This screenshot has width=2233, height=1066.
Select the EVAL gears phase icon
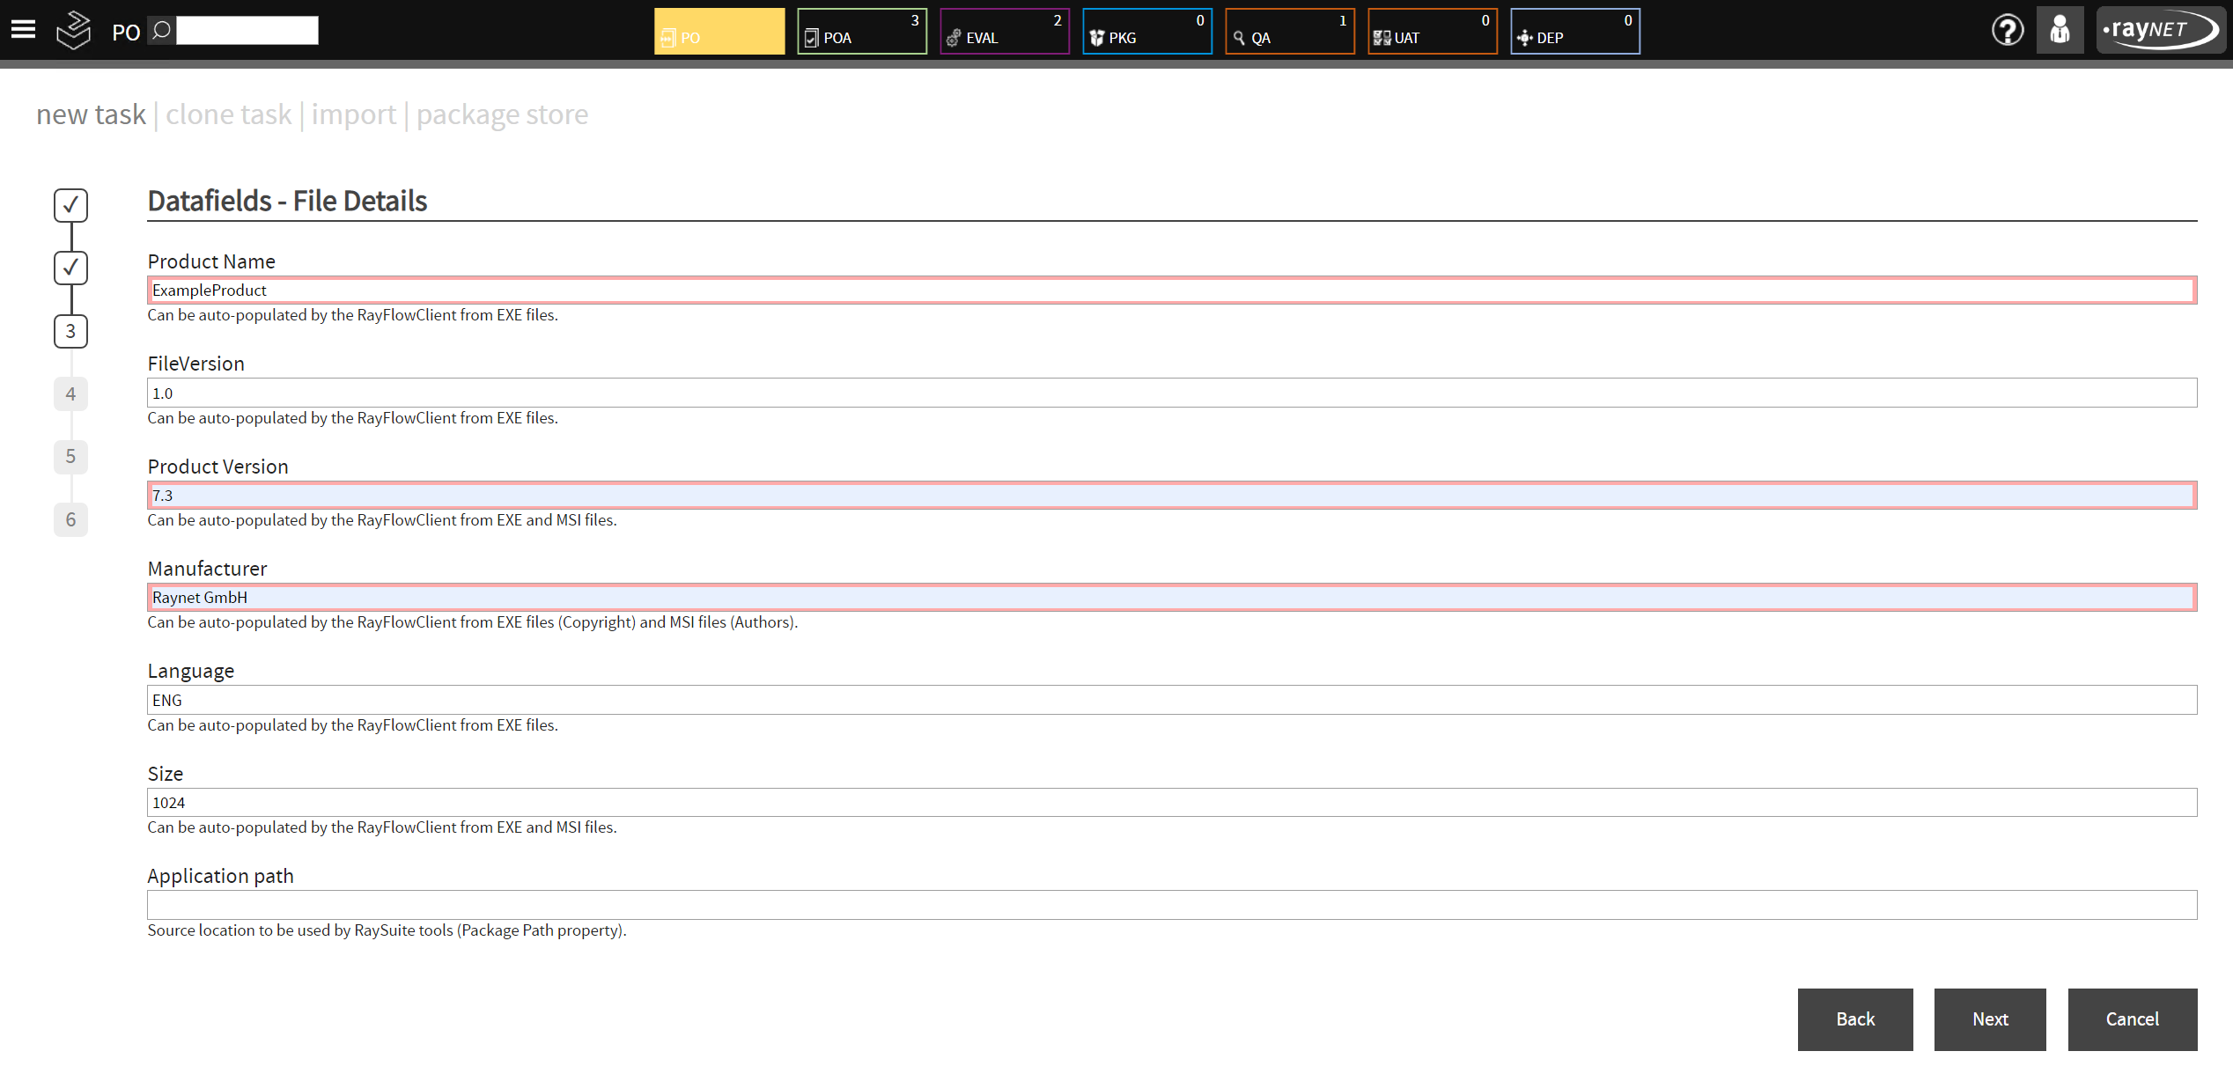[x=954, y=37]
